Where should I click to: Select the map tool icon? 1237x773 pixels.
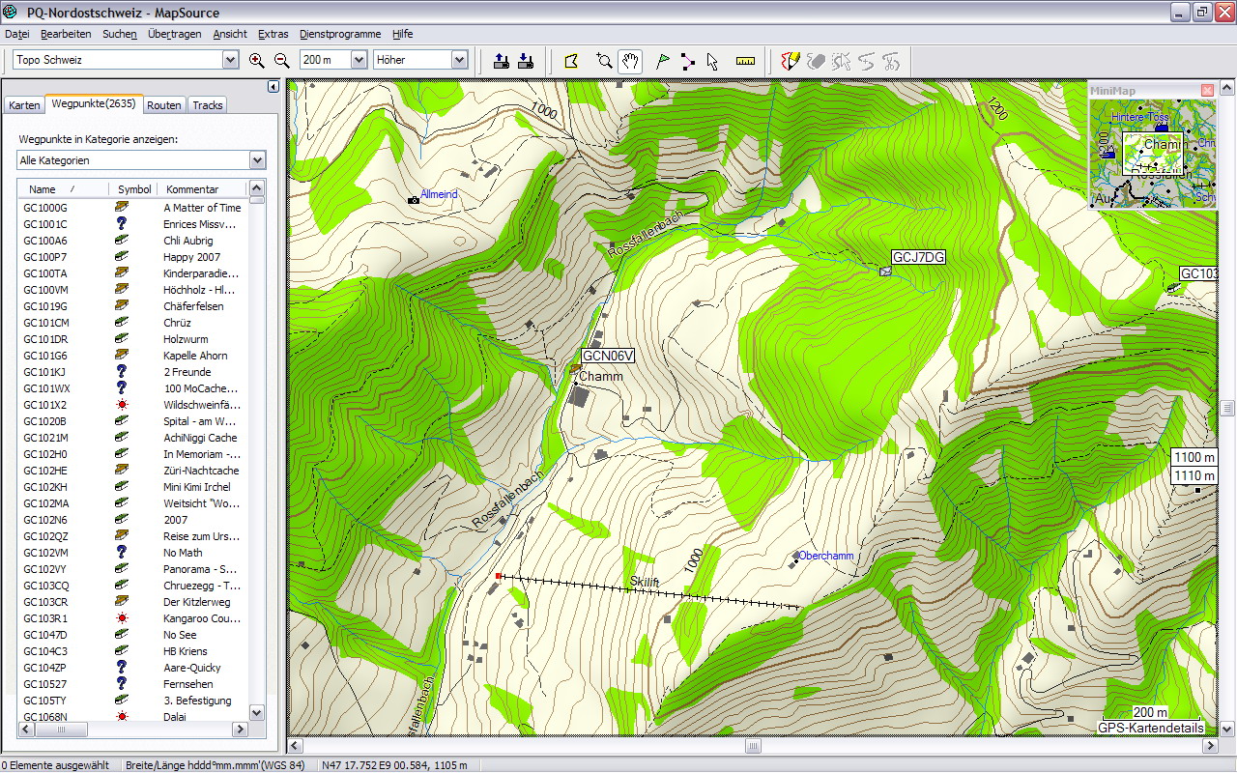coord(571,61)
